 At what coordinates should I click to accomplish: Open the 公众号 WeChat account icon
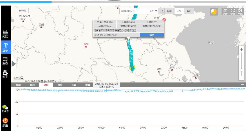click(5, 109)
